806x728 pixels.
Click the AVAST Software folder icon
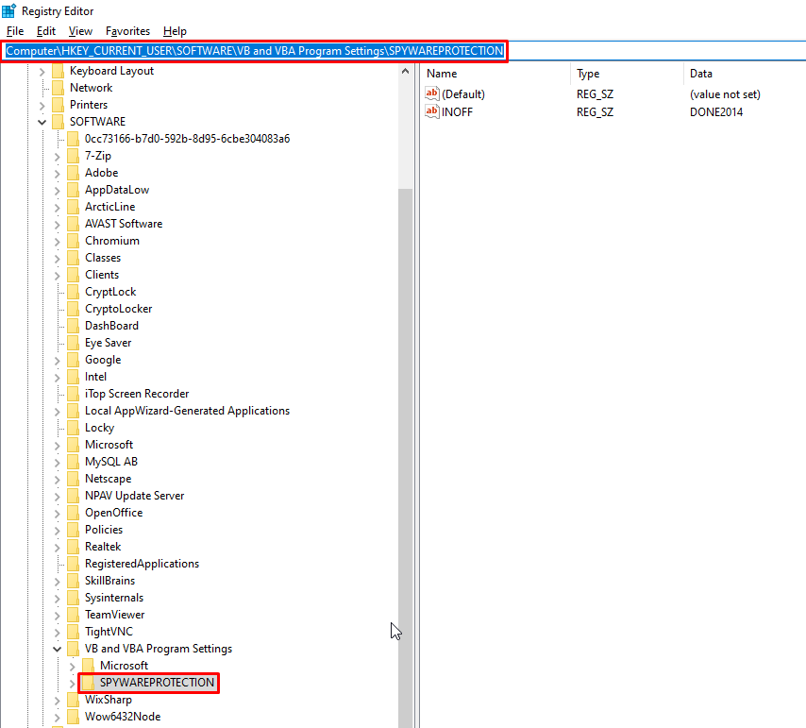click(74, 224)
